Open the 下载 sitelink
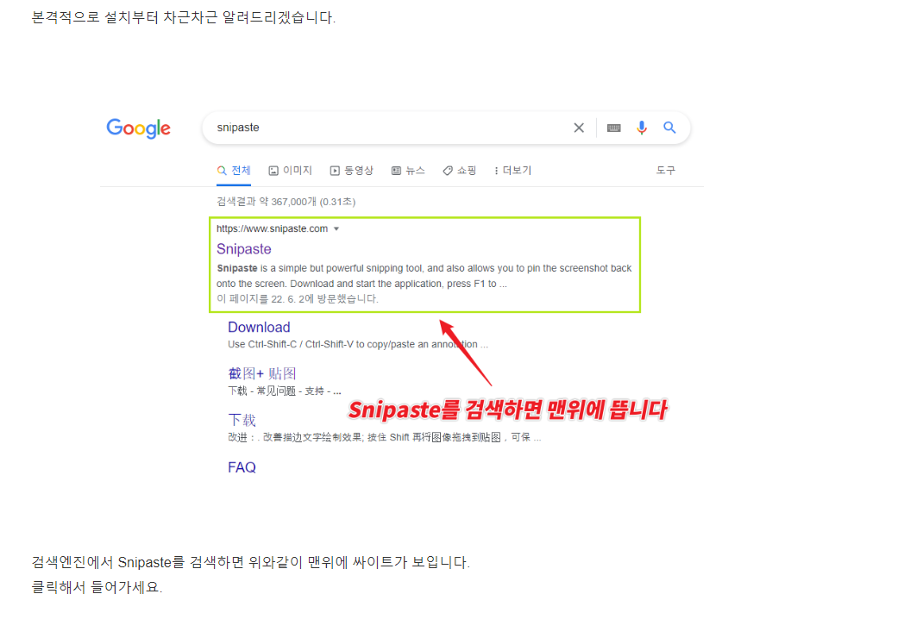The width and height of the screenshot is (923, 644). click(x=242, y=420)
